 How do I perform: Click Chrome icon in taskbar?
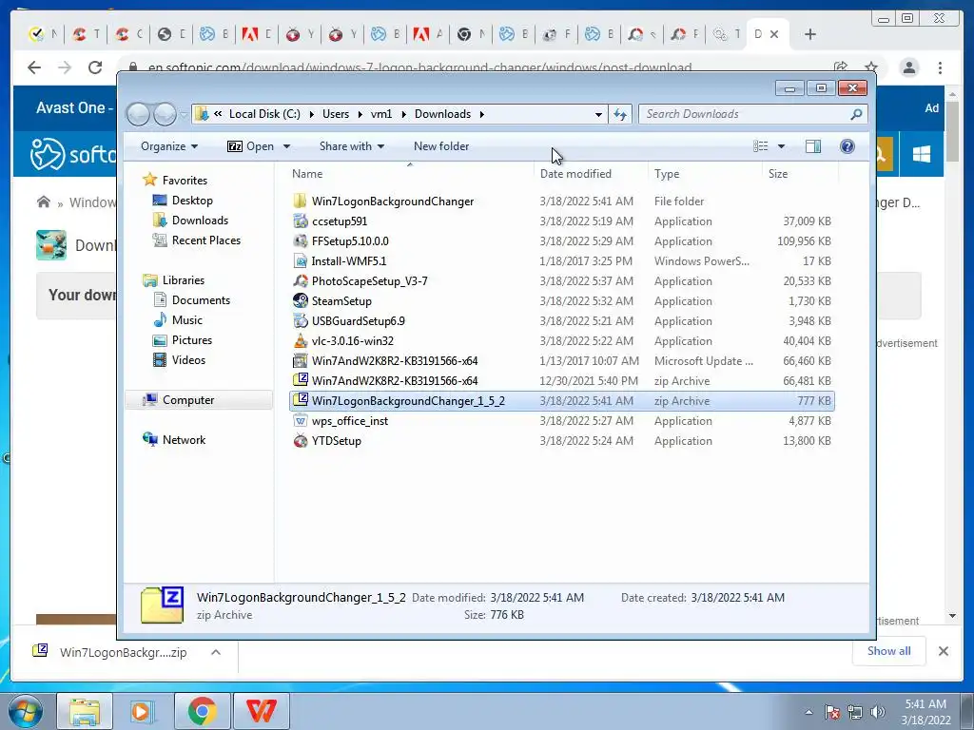click(203, 711)
